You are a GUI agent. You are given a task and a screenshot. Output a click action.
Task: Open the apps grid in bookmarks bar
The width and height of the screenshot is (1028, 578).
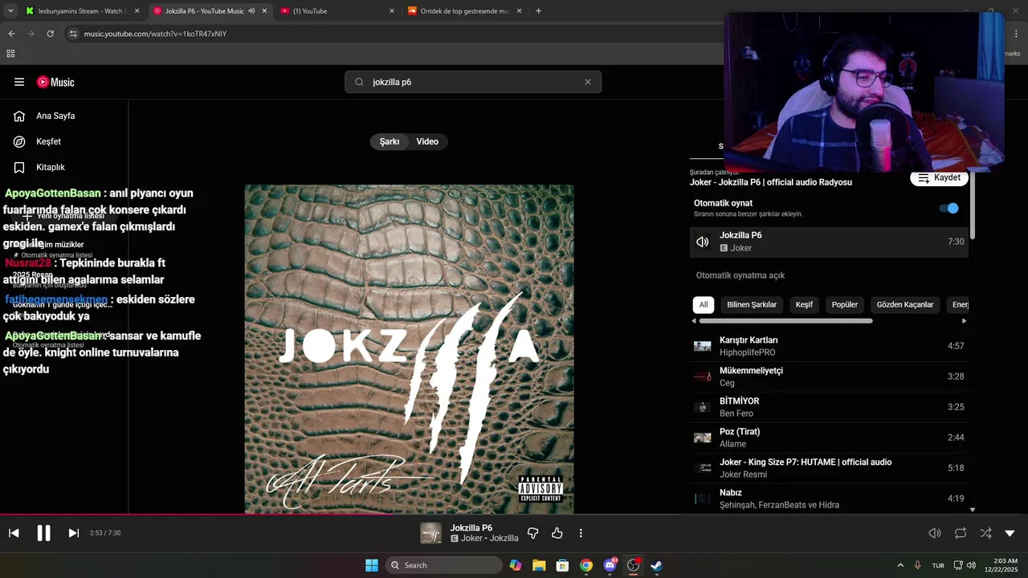pyautogui.click(x=10, y=54)
